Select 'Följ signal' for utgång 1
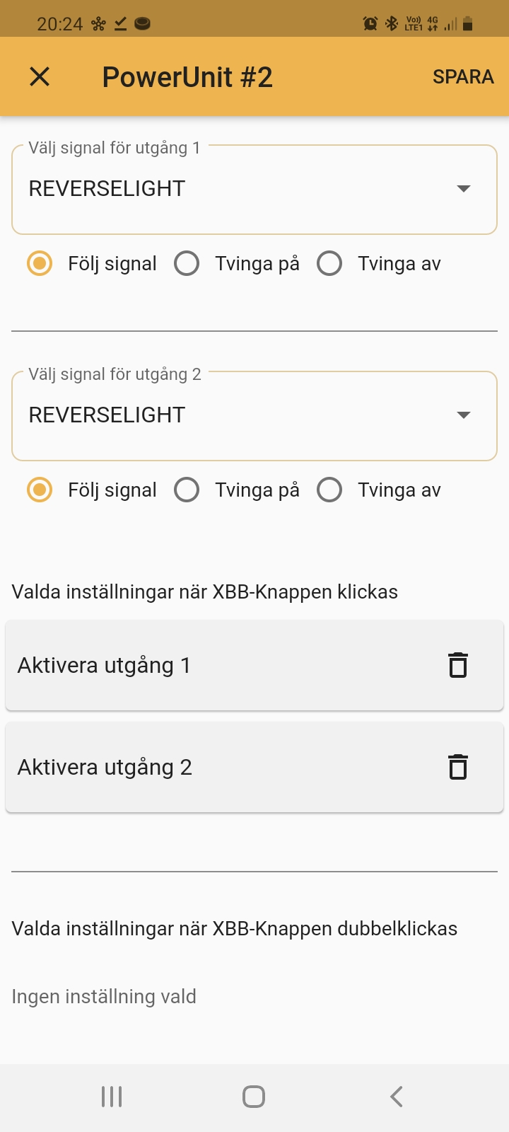 tap(40, 264)
